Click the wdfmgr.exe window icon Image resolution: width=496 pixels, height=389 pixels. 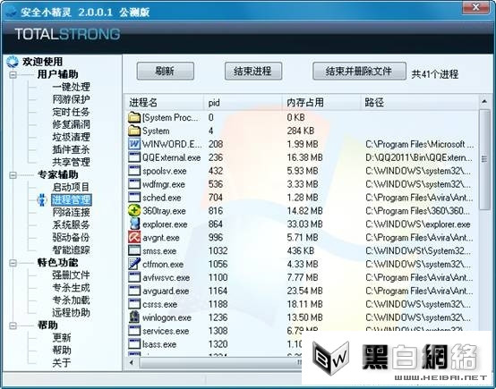134,184
